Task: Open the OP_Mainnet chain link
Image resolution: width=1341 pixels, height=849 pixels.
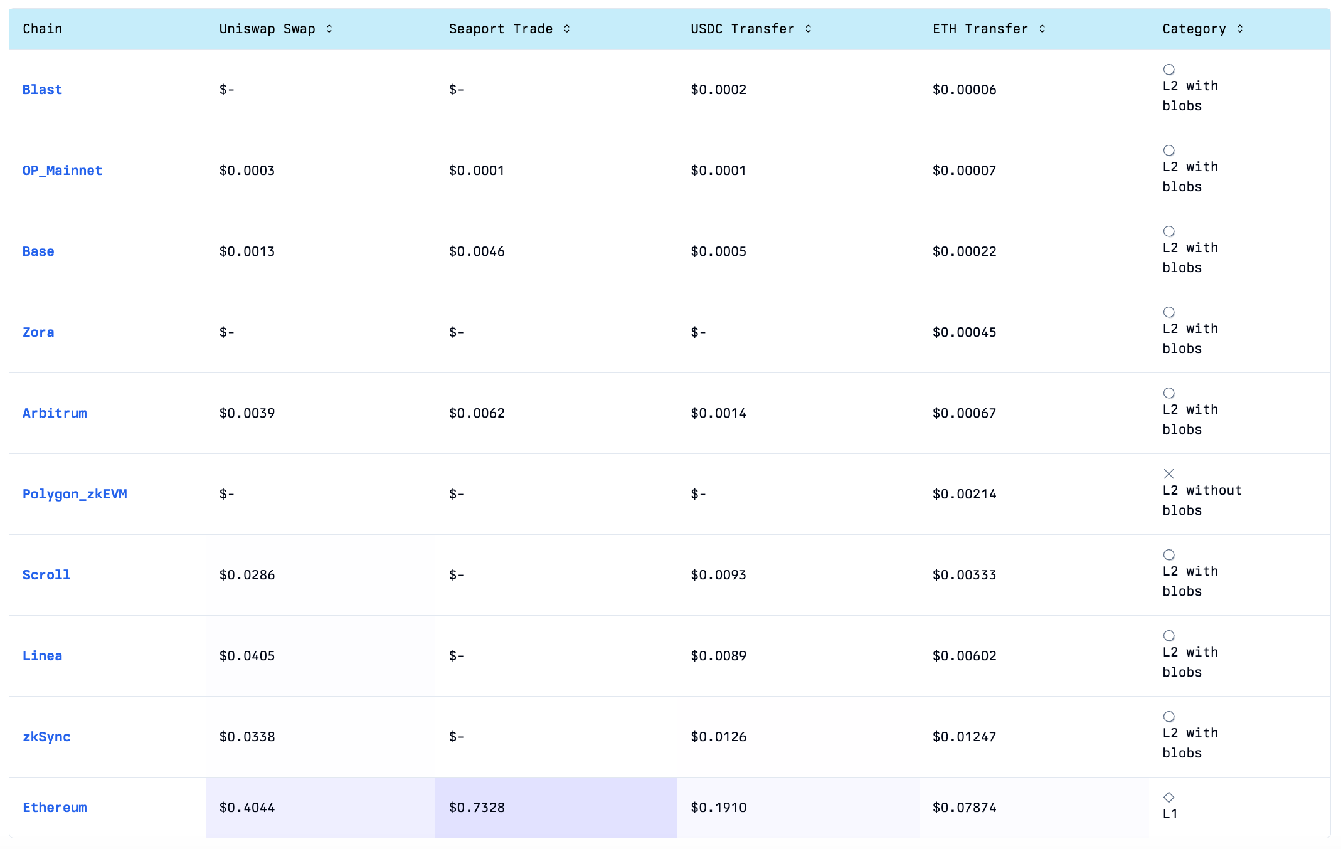Action: pos(62,171)
